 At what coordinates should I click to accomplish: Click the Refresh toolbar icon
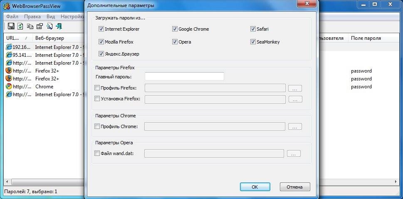pos(20,26)
